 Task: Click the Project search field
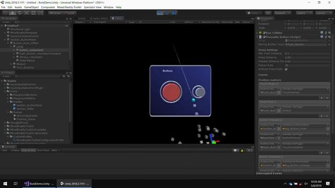tap(38, 76)
